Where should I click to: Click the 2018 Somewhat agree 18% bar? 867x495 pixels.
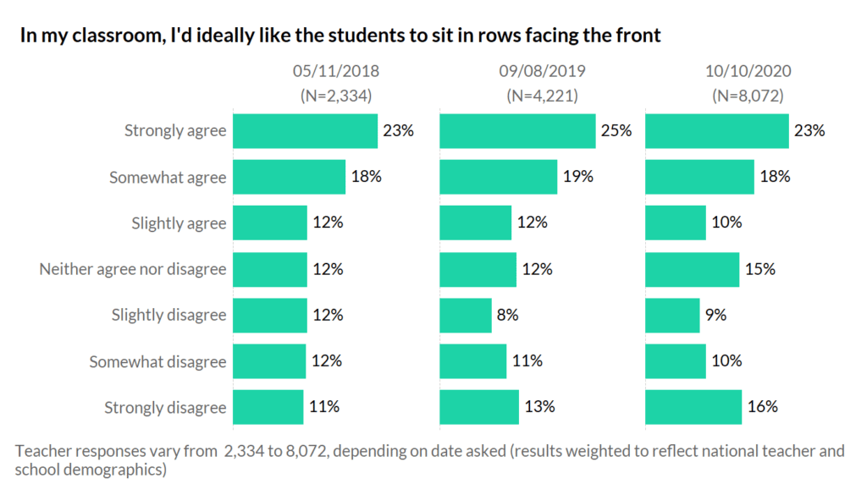point(290,178)
